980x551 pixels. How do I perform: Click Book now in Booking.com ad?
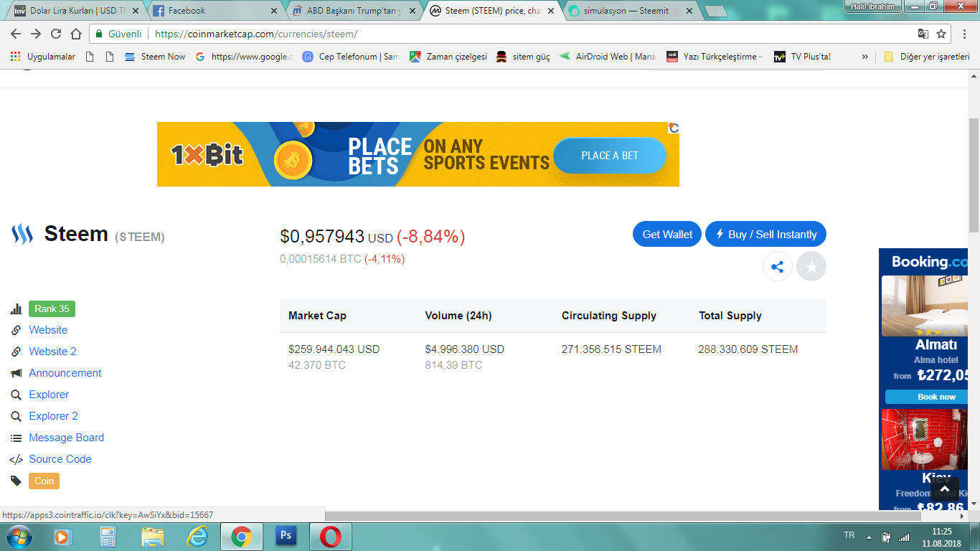point(936,397)
